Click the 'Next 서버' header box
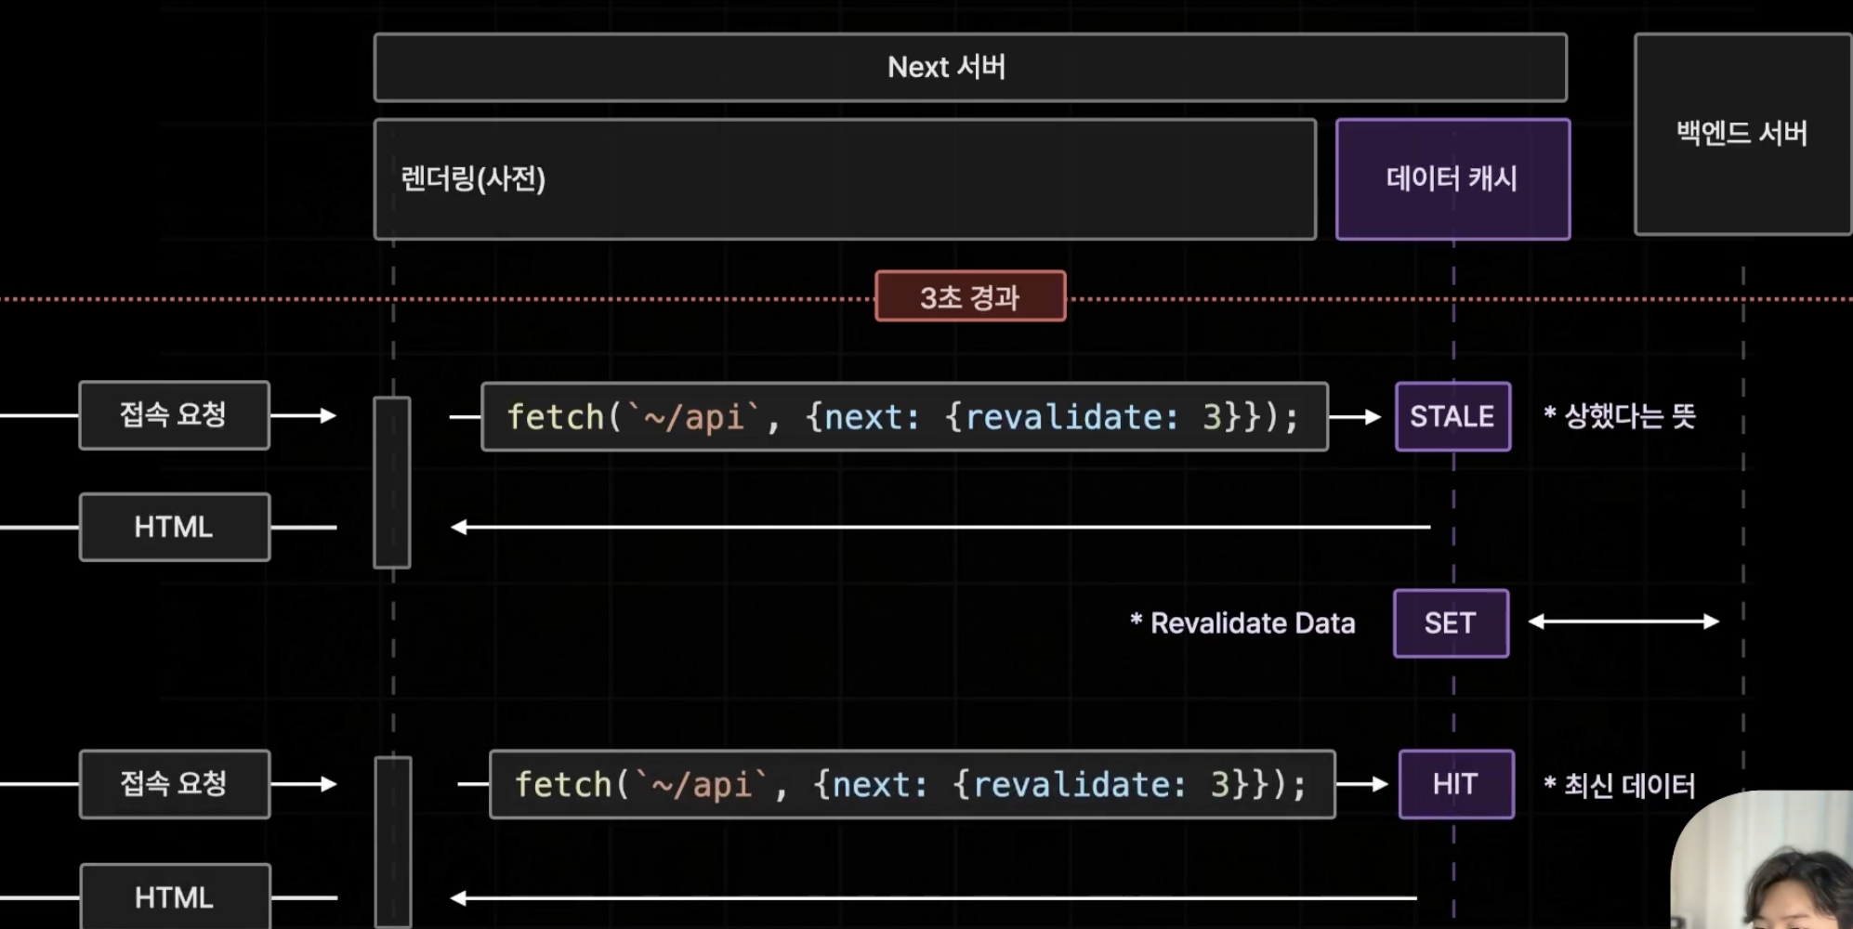Viewport: 1853px width, 929px height. point(970,68)
